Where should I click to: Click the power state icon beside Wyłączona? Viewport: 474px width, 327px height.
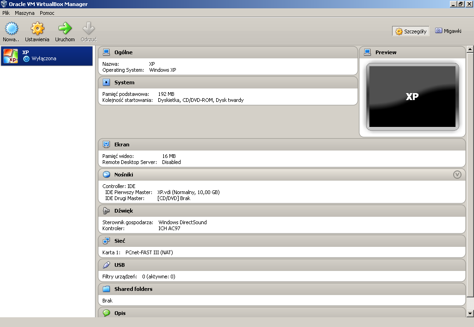(x=26, y=59)
